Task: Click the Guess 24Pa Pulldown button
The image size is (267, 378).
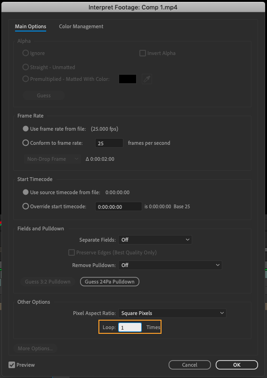Action: tap(110, 282)
